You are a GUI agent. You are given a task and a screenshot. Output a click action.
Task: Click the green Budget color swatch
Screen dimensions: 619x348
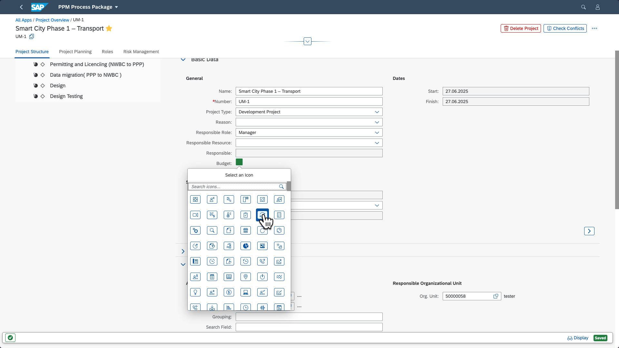click(239, 162)
